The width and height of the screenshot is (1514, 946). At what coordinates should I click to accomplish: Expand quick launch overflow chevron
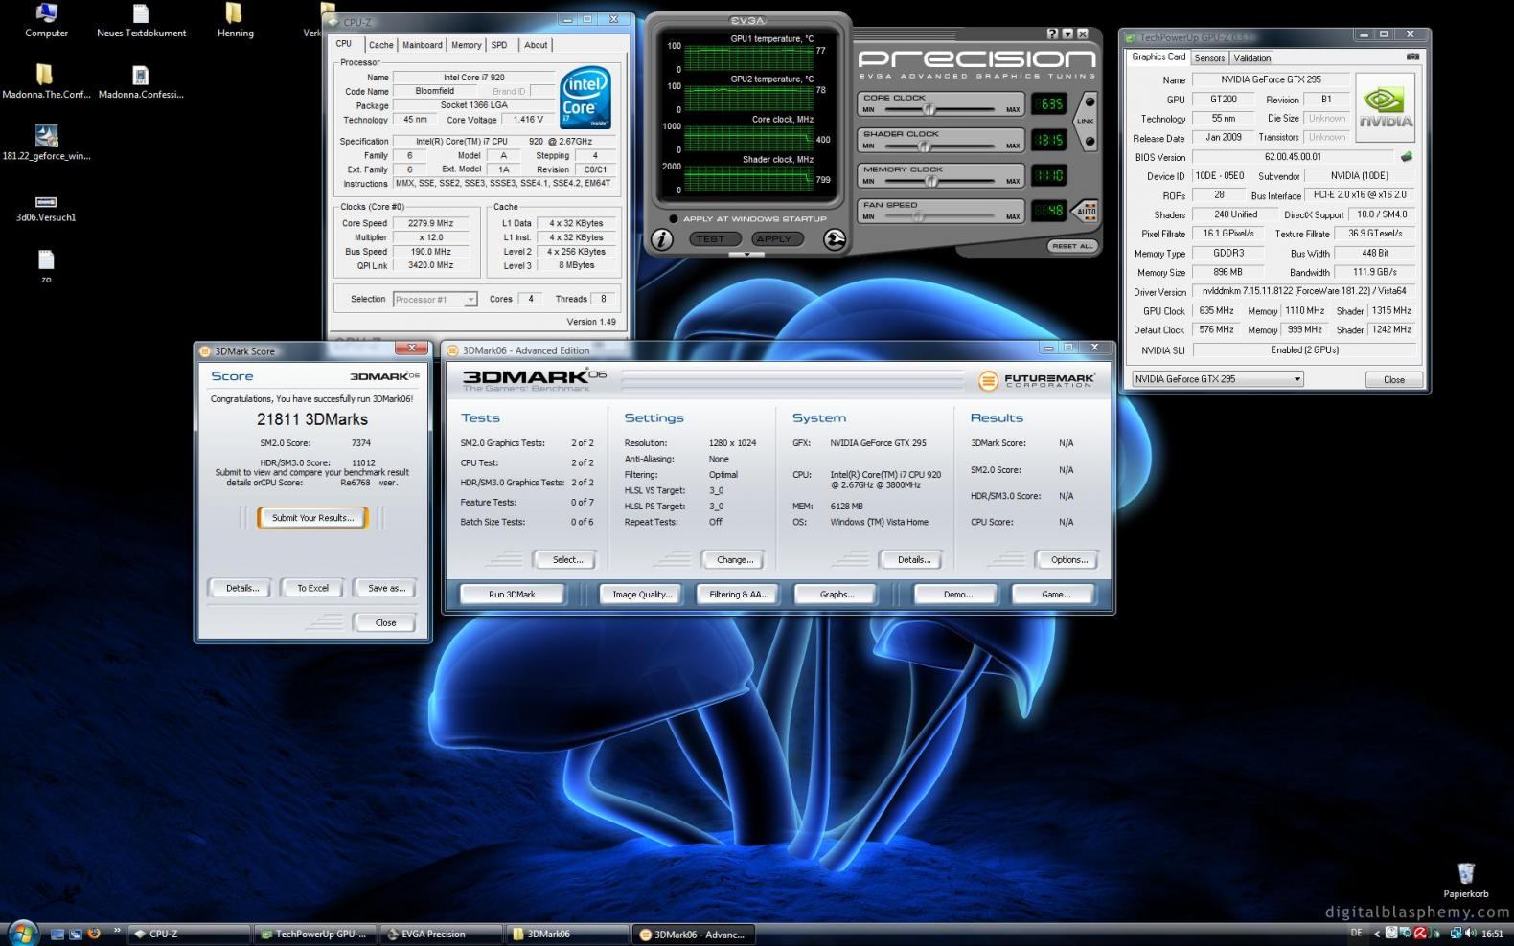118,931
